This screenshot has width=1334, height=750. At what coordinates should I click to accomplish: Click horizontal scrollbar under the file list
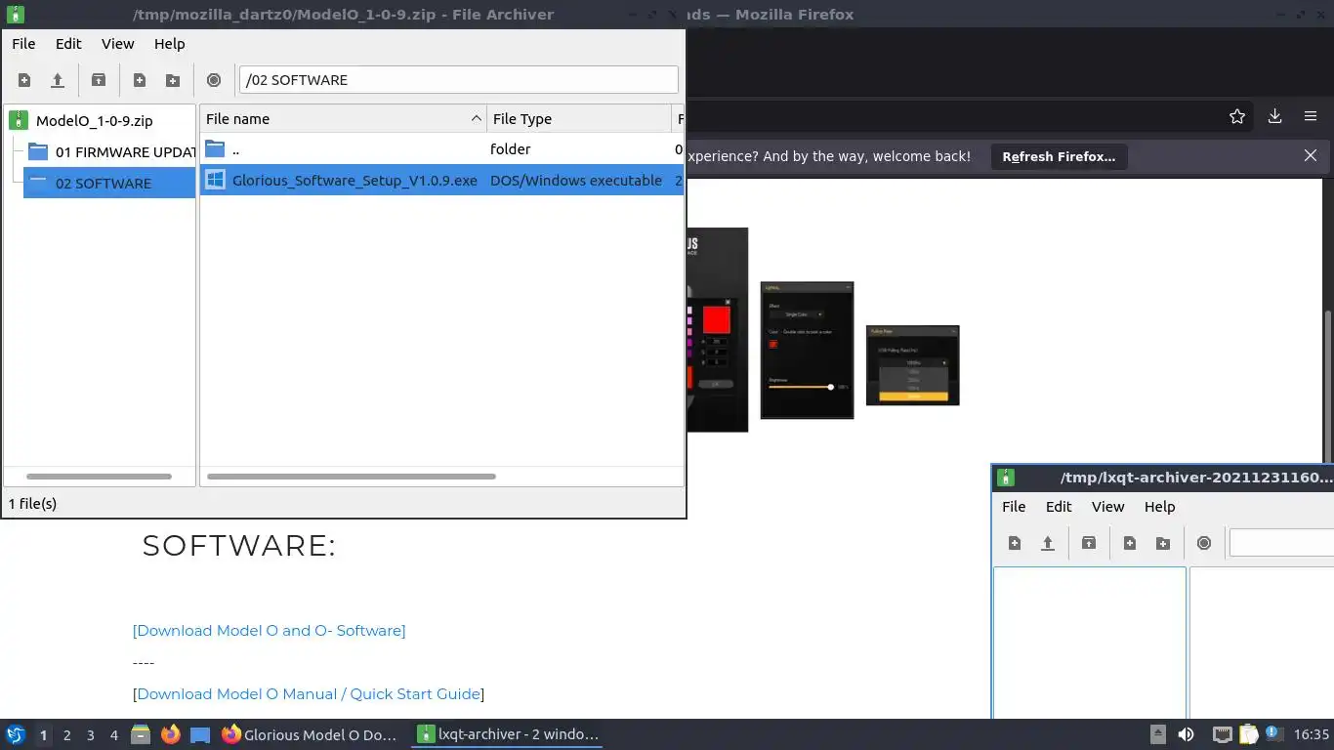coord(352,477)
